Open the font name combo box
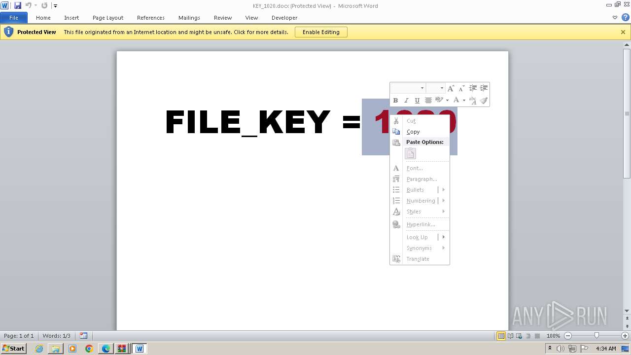Image resolution: width=631 pixels, height=355 pixels. 408,88
